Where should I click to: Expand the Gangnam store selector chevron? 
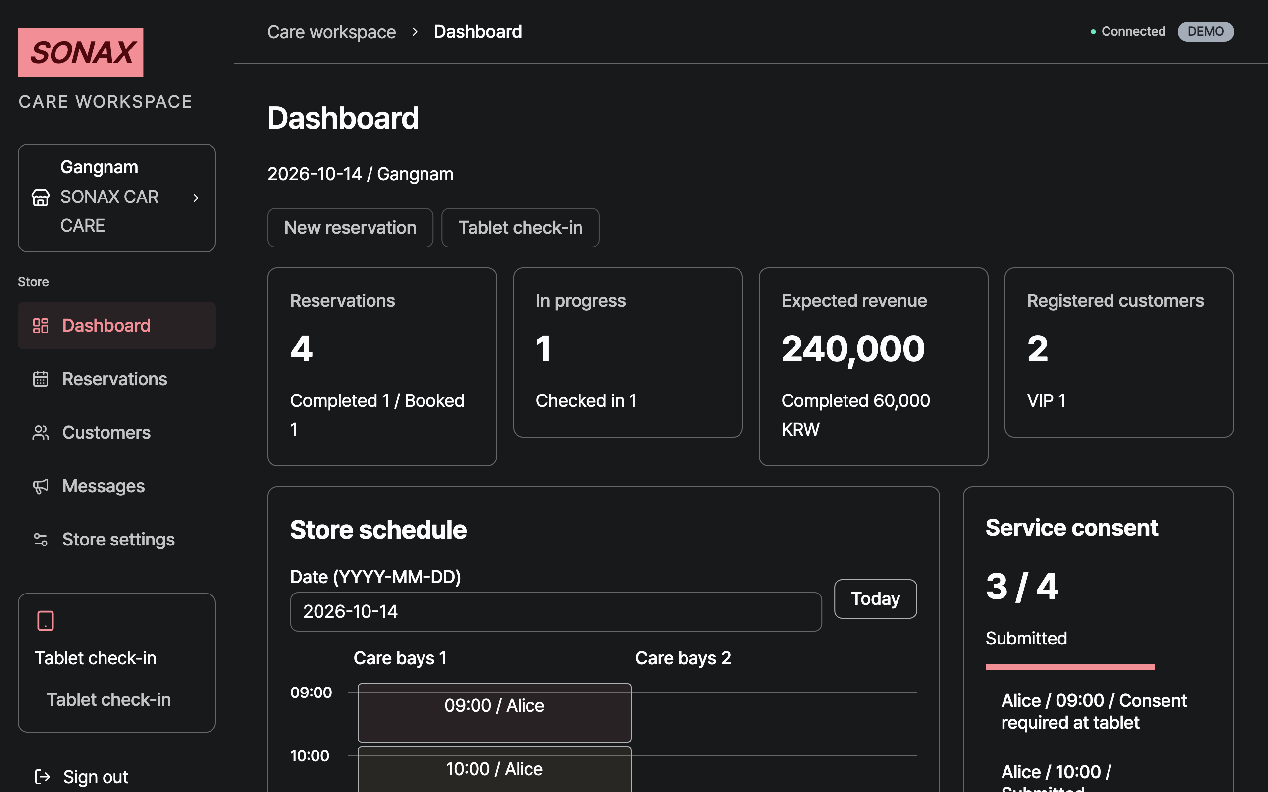click(x=196, y=198)
